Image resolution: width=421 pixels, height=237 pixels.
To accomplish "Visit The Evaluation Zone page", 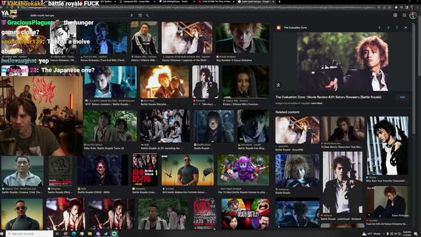I will [402, 97].
